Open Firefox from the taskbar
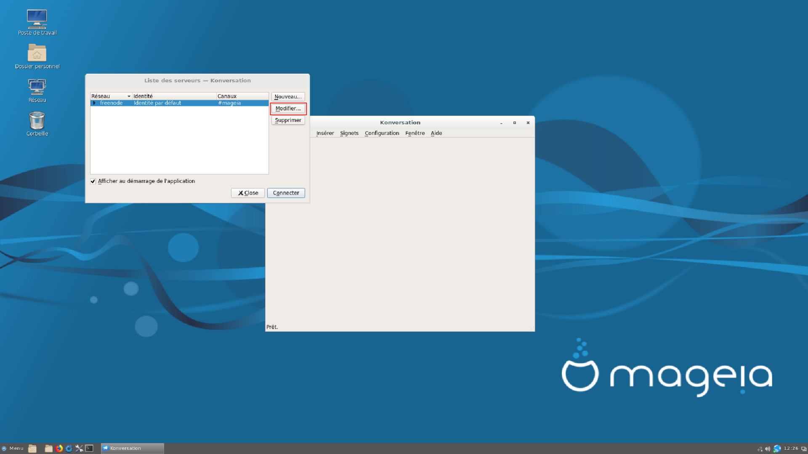 click(59, 449)
